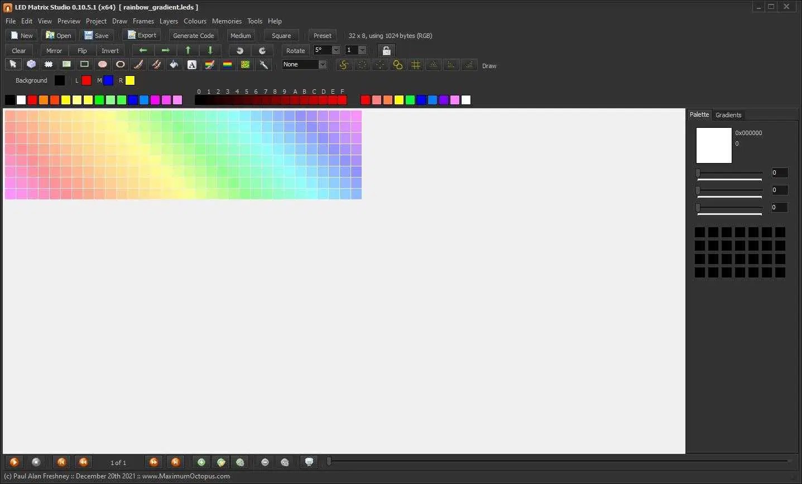802x484 pixels.
Task: Activate the color picker tool
Action: point(263,65)
